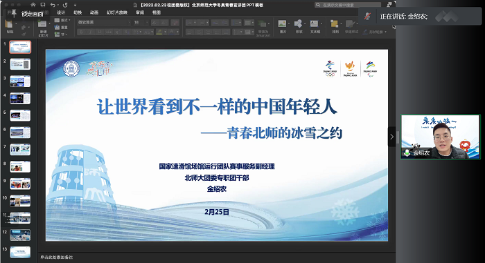Click the 新建幻灯片 new slide icon

click(x=43, y=28)
